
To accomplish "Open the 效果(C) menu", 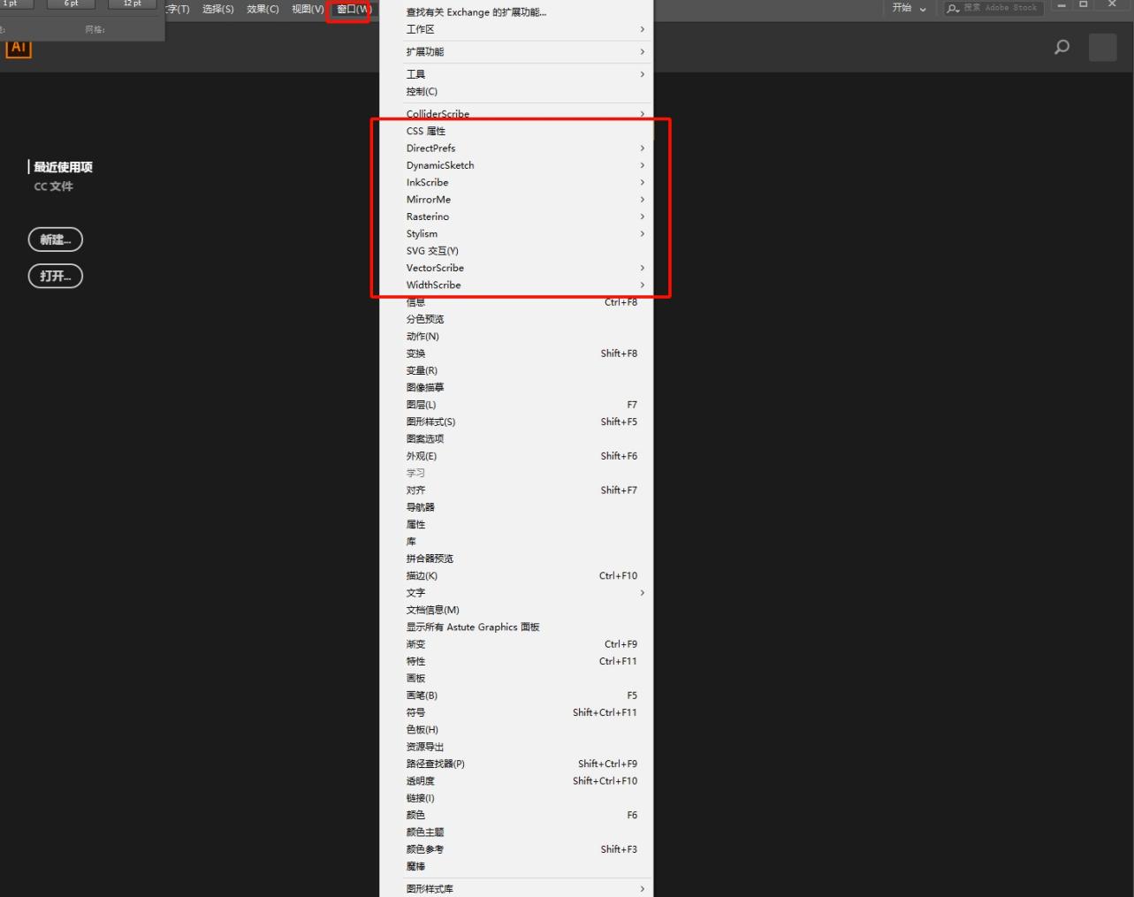I will click(x=263, y=9).
